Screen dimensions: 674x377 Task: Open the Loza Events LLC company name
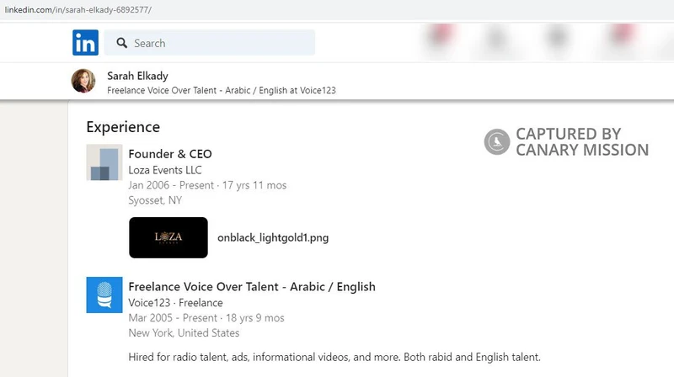click(x=164, y=170)
